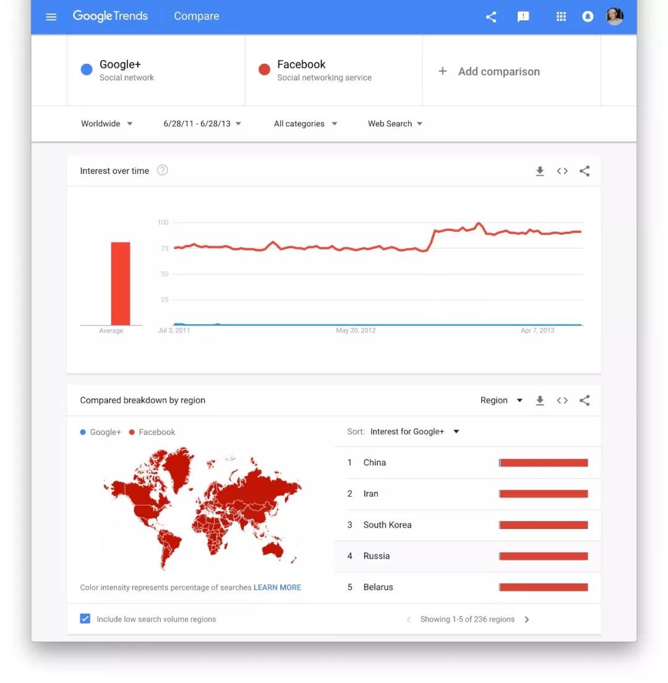Open Interest over time help icon
This screenshot has height=683, width=668.
163,170
